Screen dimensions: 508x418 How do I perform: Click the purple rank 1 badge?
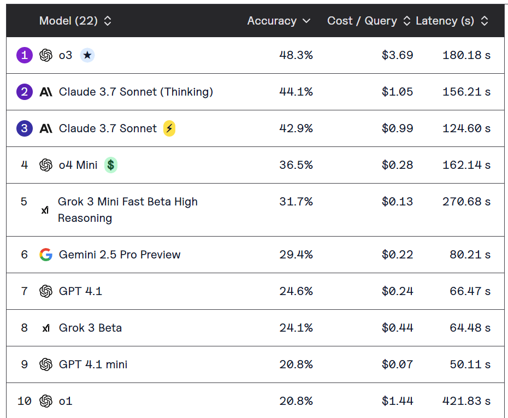click(25, 55)
